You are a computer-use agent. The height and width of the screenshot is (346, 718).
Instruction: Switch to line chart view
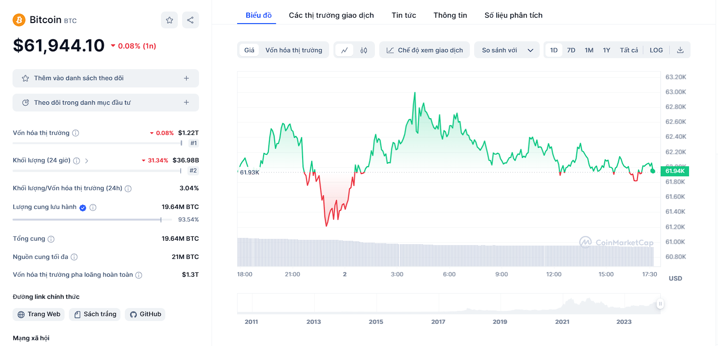(345, 50)
